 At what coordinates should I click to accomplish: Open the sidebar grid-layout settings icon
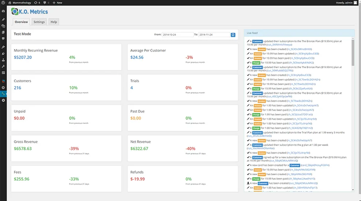coord(3,73)
